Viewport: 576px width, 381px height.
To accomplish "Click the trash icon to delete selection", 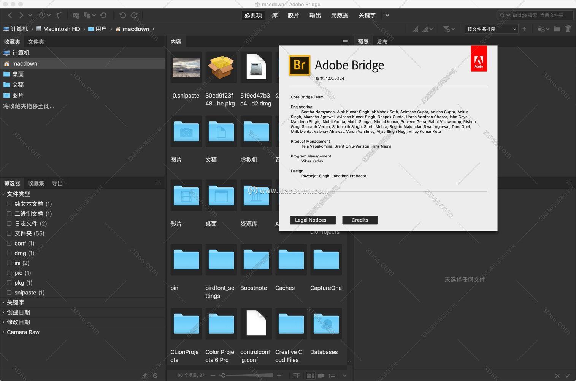I will pos(568,29).
